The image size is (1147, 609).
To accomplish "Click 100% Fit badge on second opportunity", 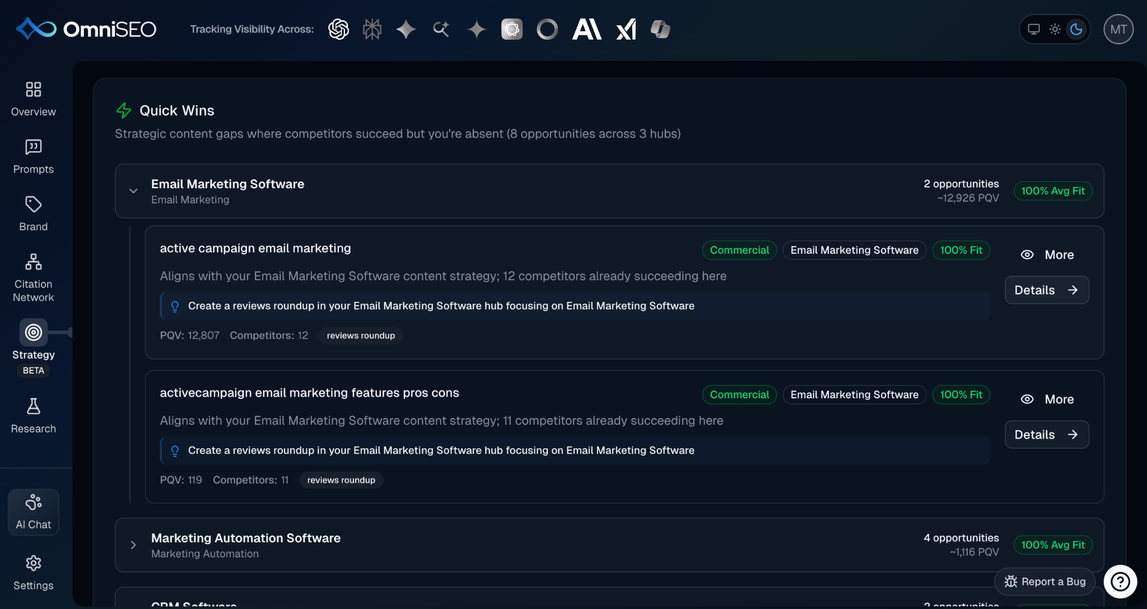I will [x=961, y=395].
